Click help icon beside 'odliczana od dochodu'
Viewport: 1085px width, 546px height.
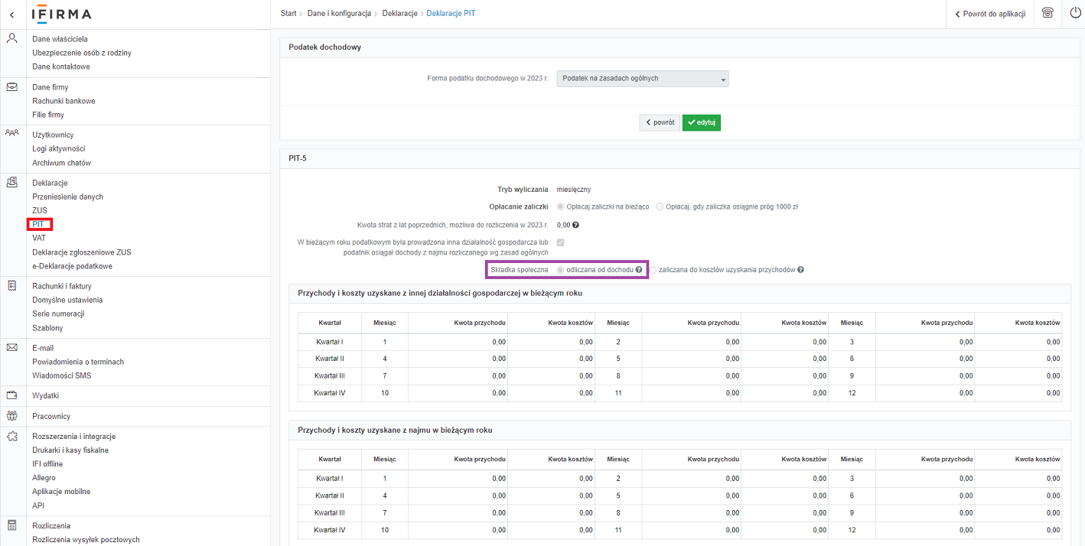pyautogui.click(x=638, y=270)
